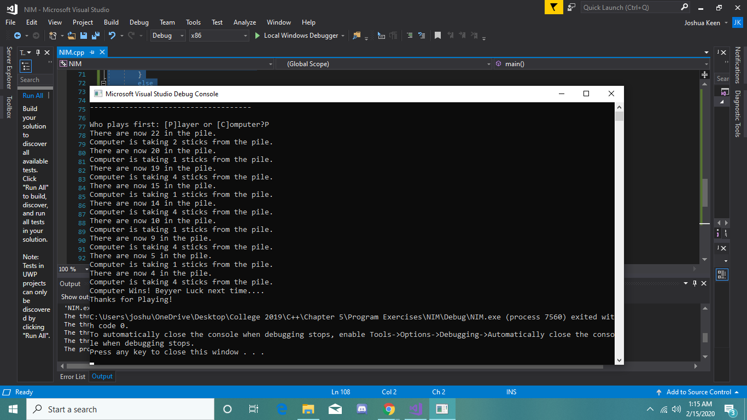Open the Find in Files tool
This screenshot has height=420, width=747.
click(356, 35)
